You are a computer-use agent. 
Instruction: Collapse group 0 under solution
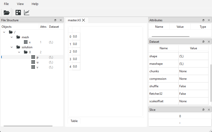19,52
